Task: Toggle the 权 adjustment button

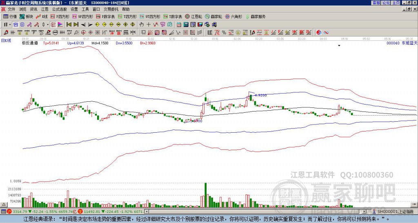Action: pyautogui.click(x=53, y=25)
